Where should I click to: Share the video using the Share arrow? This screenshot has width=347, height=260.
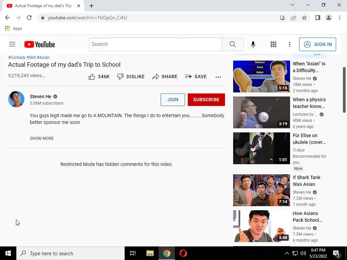click(x=165, y=77)
